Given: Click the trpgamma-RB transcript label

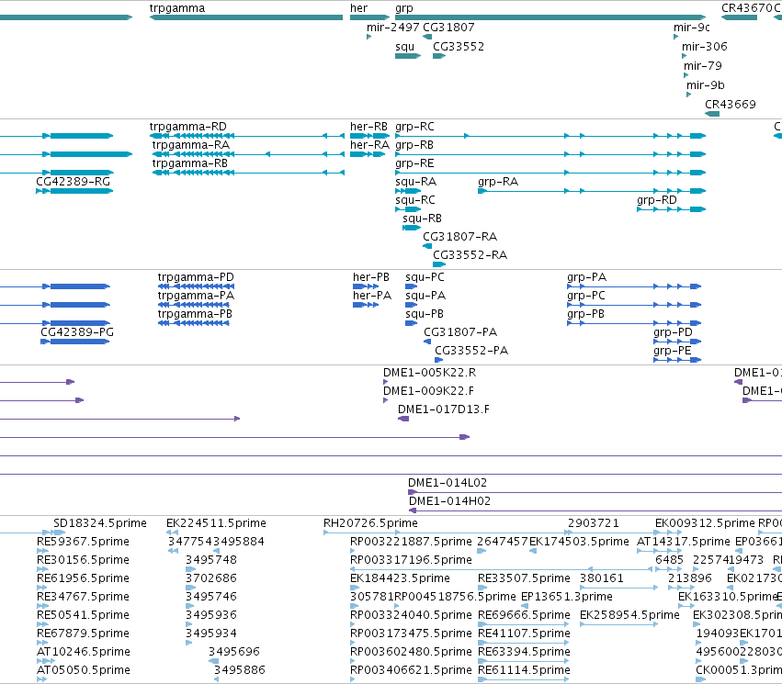Looking at the screenshot, I should 190,163.
